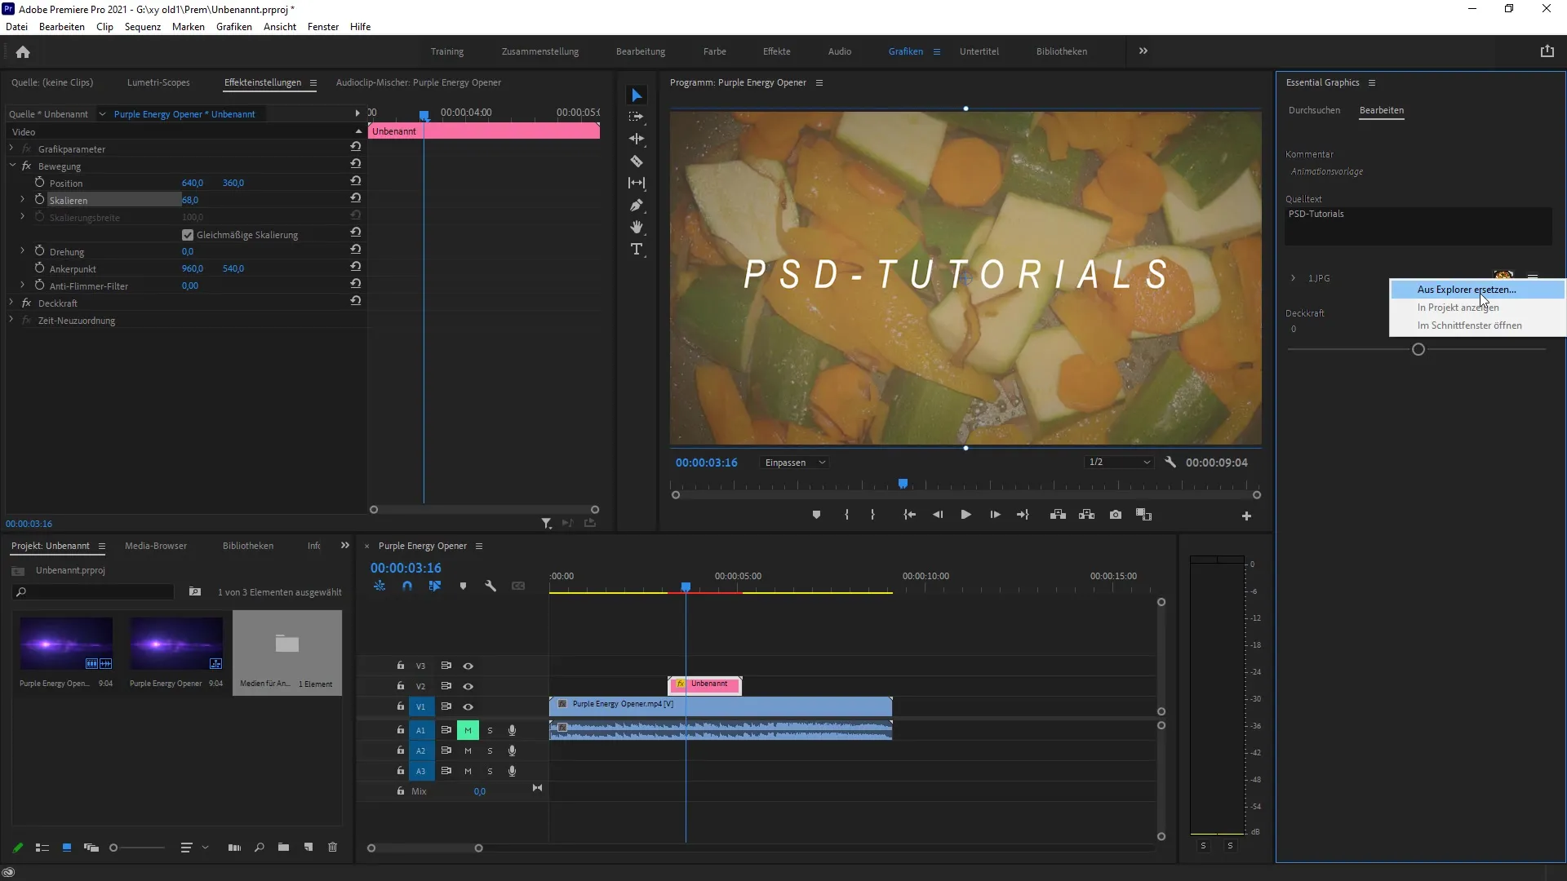Image resolution: width=1567 pixels, height=881 pixels.
Task: Toggle linked selection in timeline
Action: coord(435,586)
